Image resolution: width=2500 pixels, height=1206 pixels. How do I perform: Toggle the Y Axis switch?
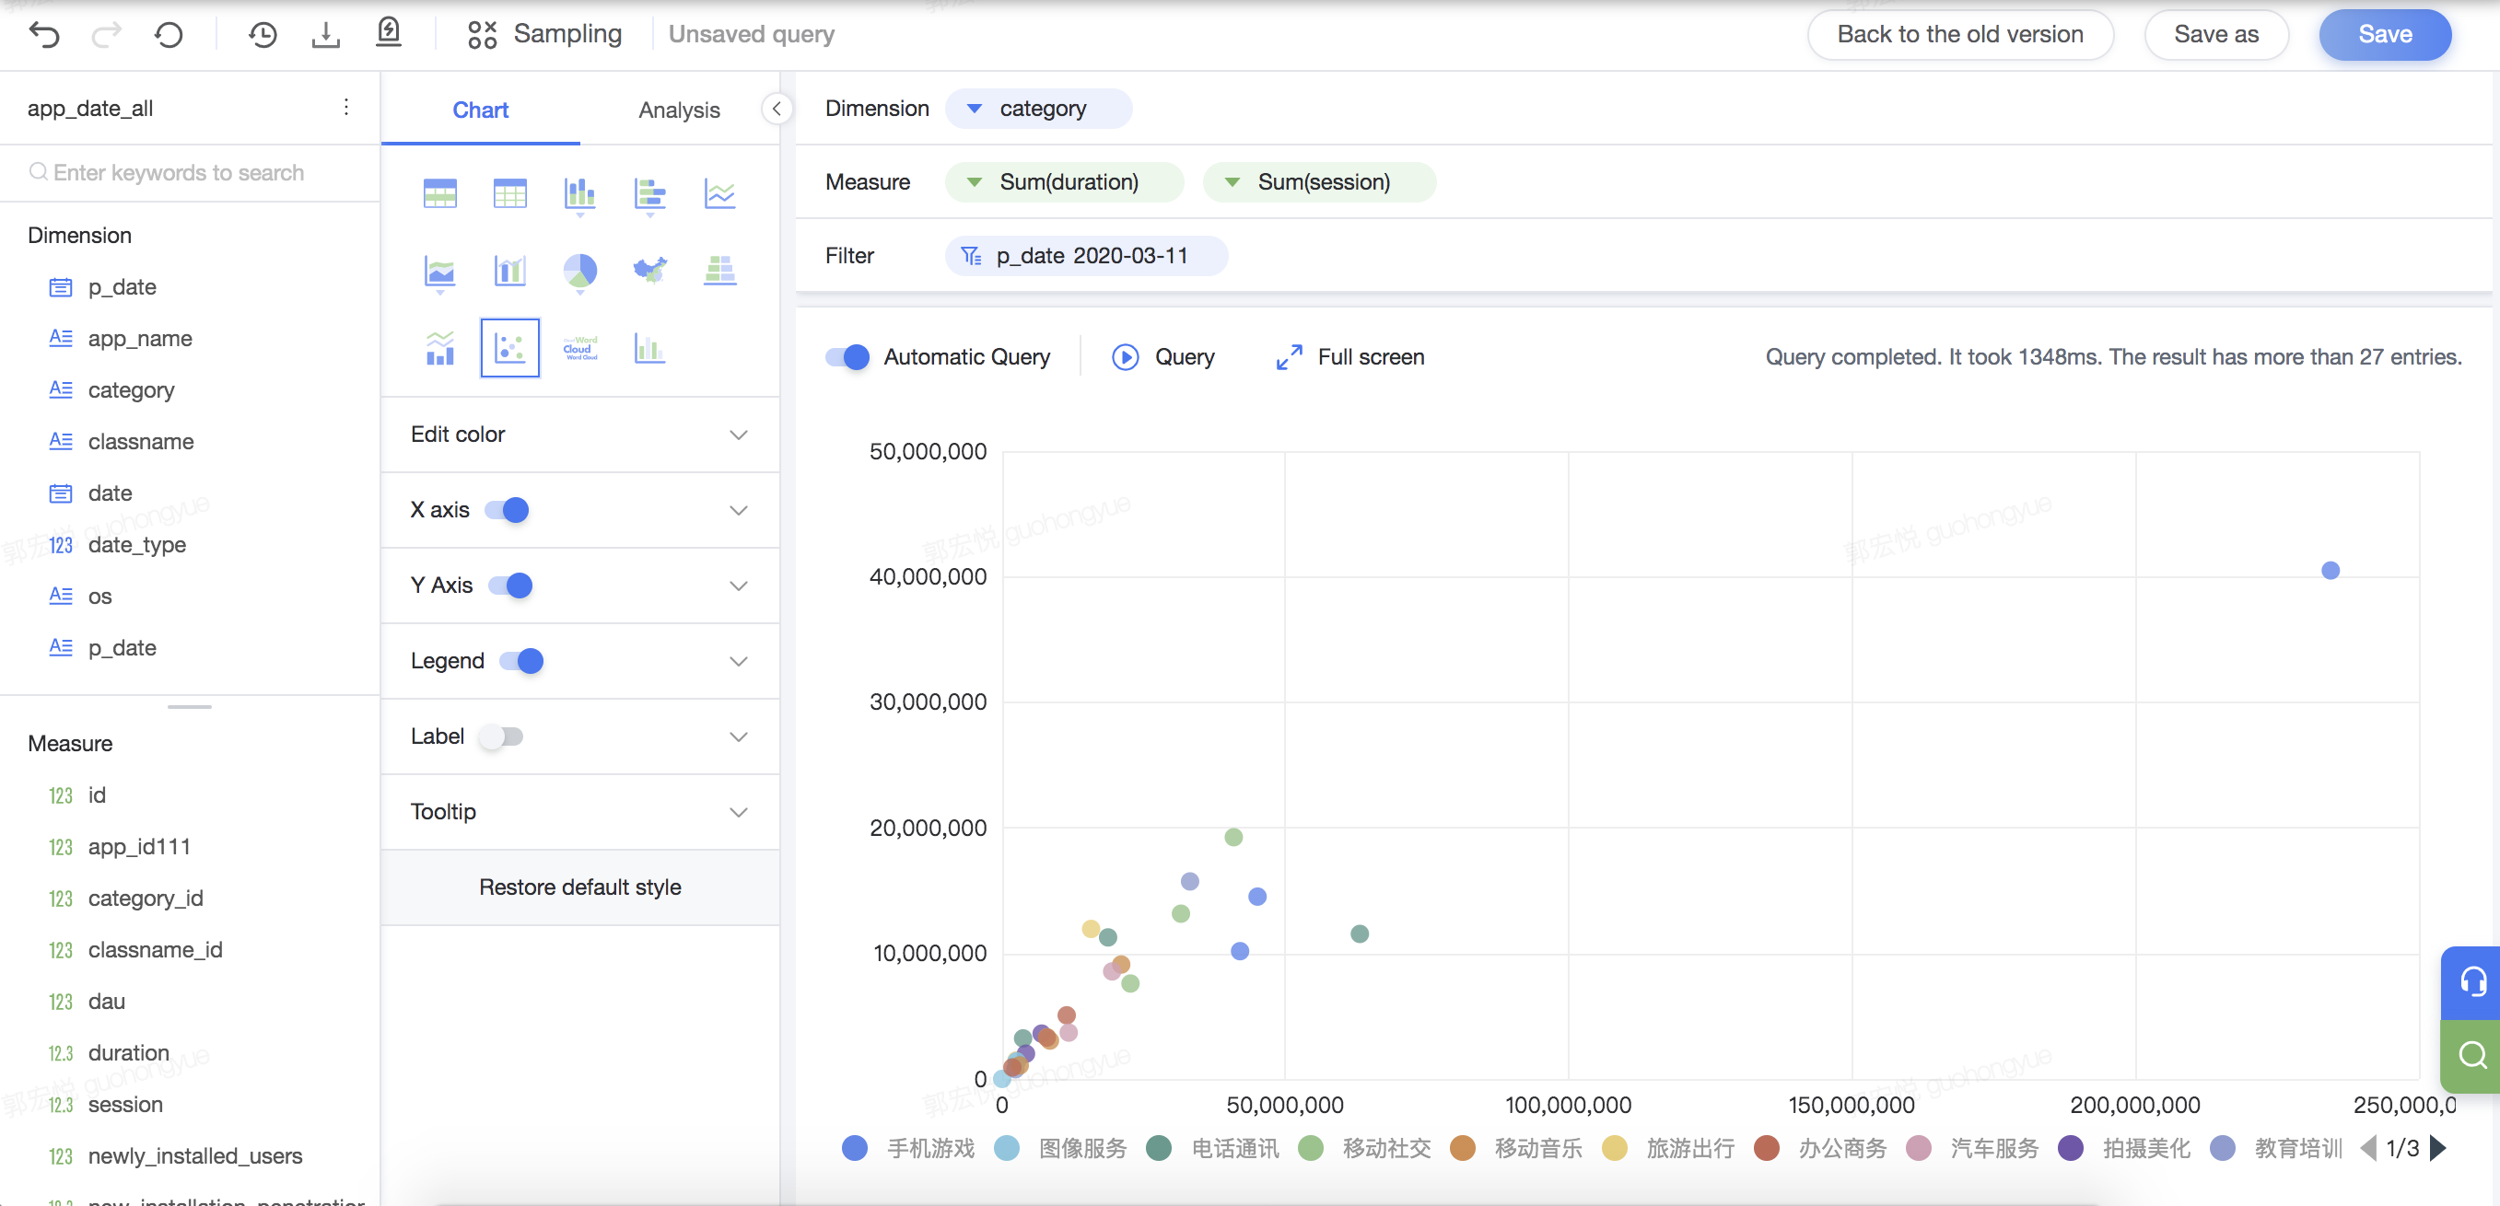[x=510, y=586]
